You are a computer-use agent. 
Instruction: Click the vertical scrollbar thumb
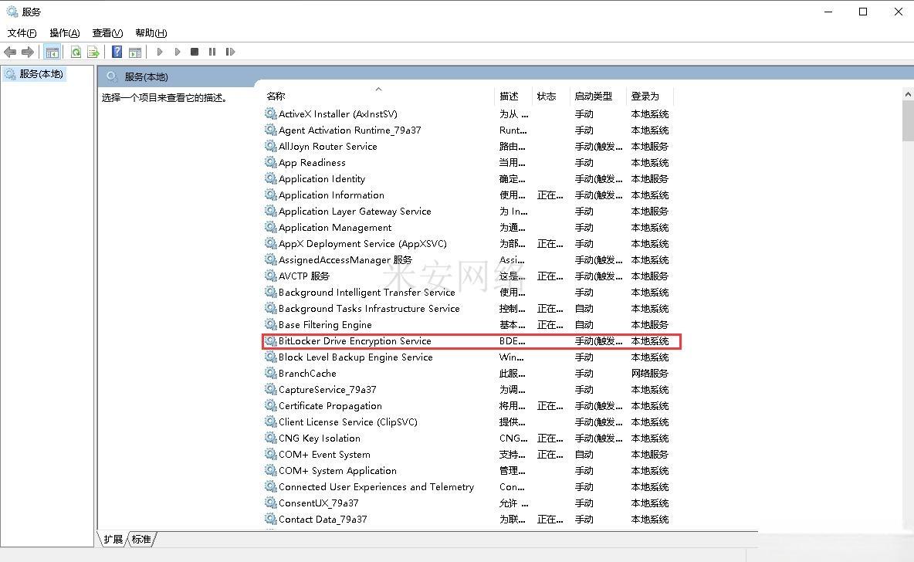908,120
